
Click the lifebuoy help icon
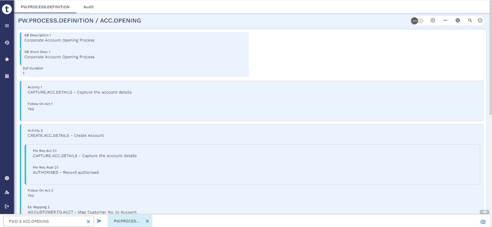[458, 21]
